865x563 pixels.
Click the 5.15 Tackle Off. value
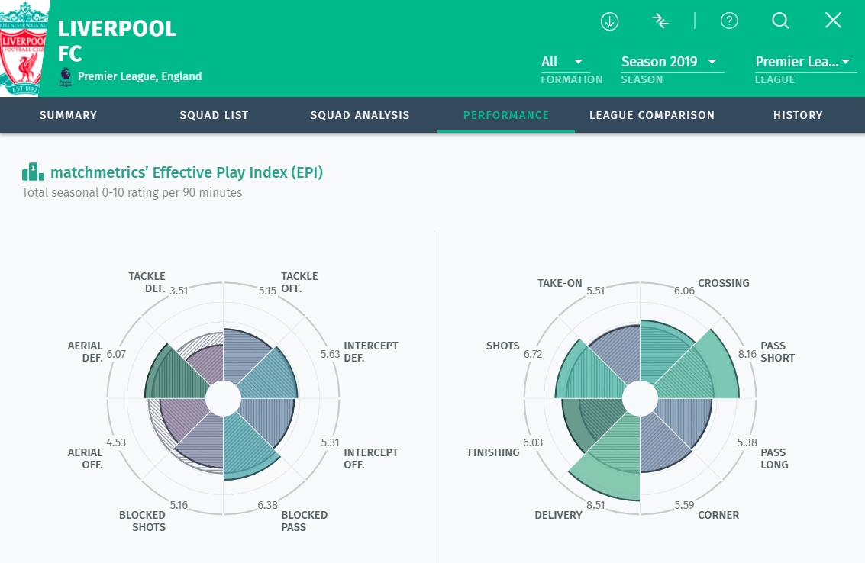click(x=267, y=291)
